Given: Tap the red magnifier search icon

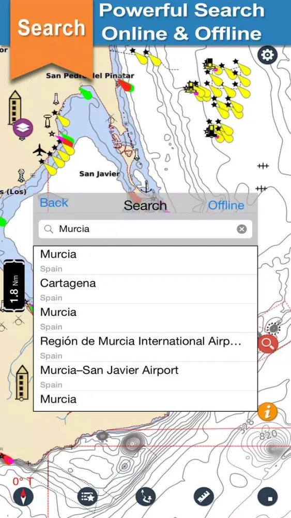Looking at the screenshot, I should click(268, 344).
